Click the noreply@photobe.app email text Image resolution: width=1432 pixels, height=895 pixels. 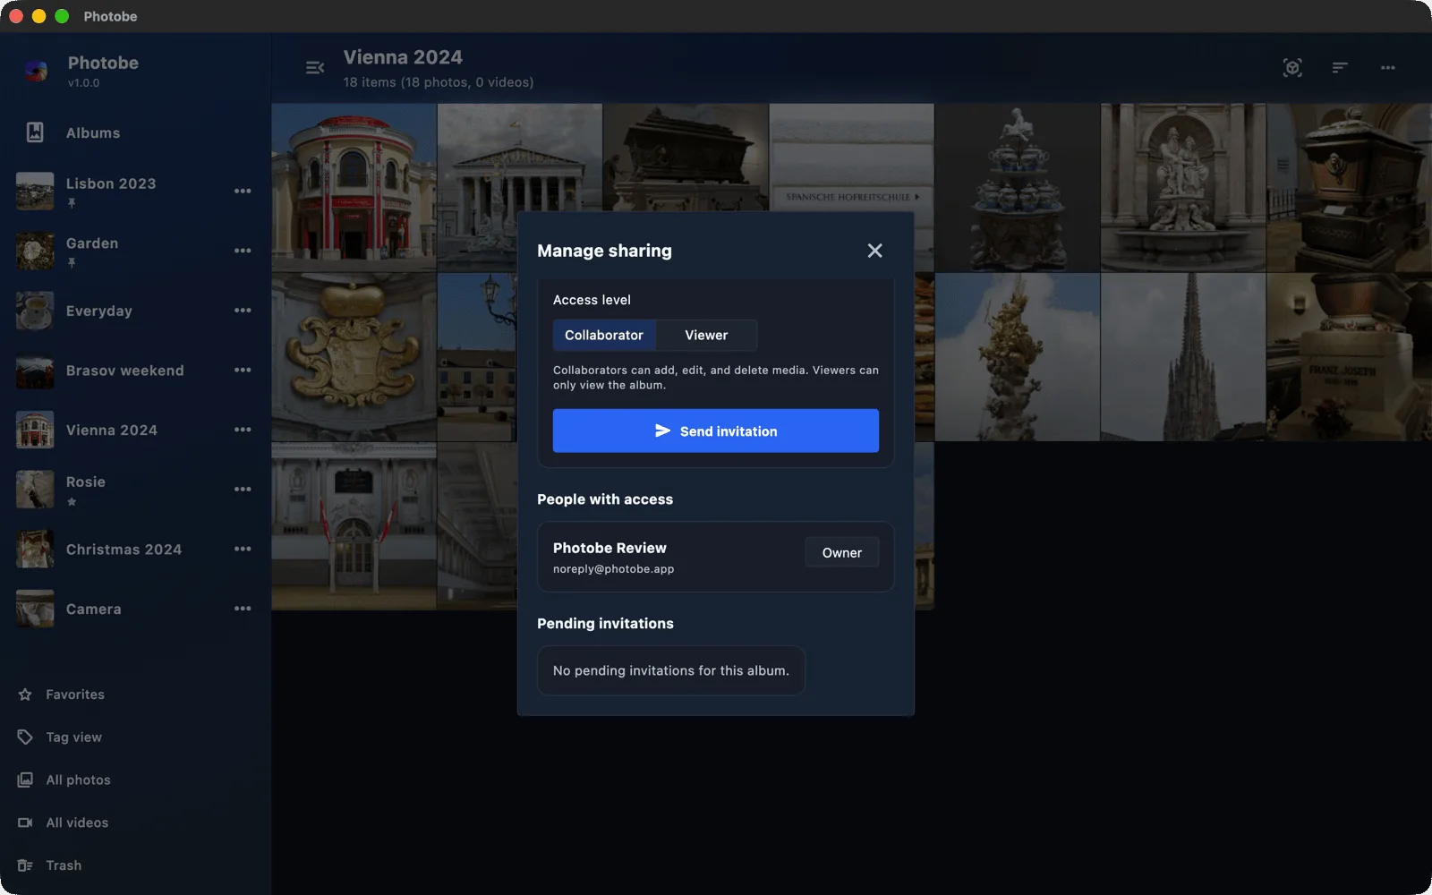(614, 569)
